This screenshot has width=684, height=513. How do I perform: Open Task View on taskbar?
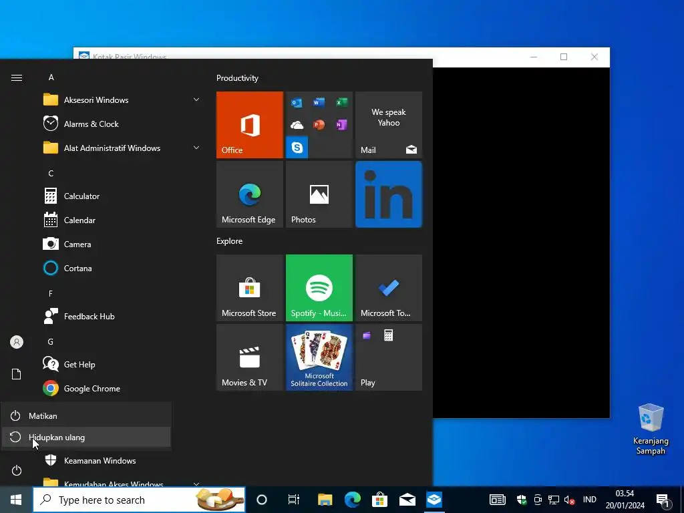(294, 500)
